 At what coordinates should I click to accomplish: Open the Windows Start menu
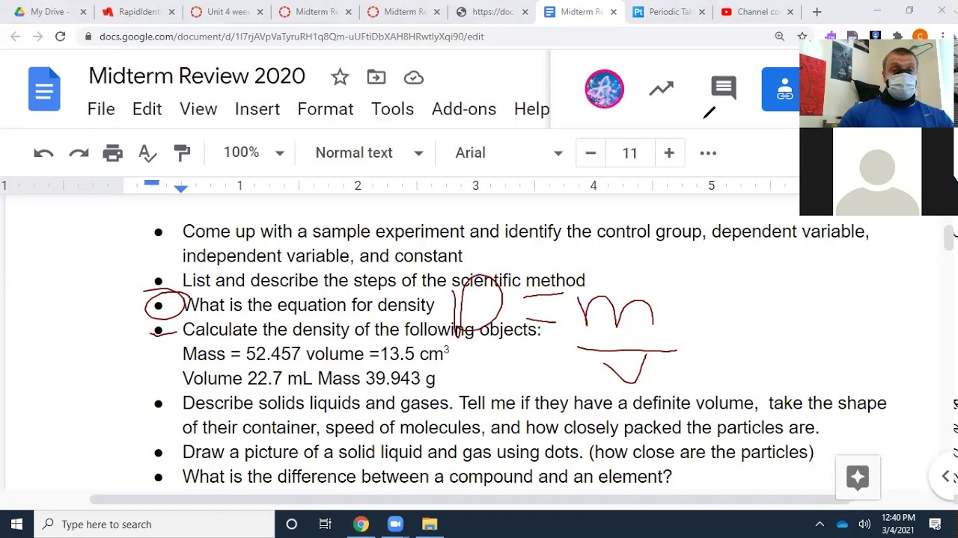pyautogui.click(x=16, y=524)
